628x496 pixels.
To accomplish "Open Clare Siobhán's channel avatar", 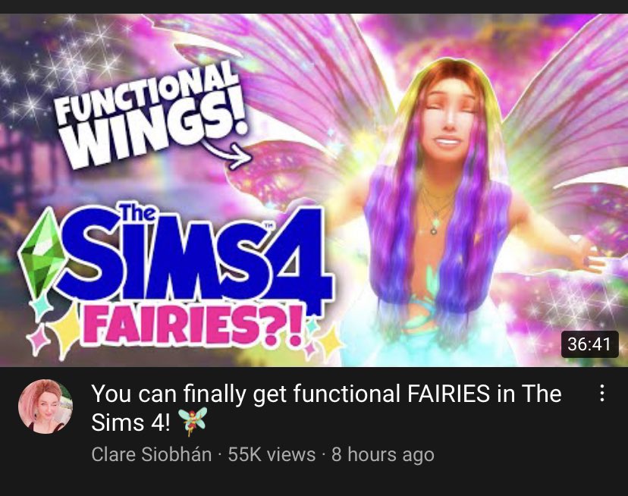I will point(46,407).
